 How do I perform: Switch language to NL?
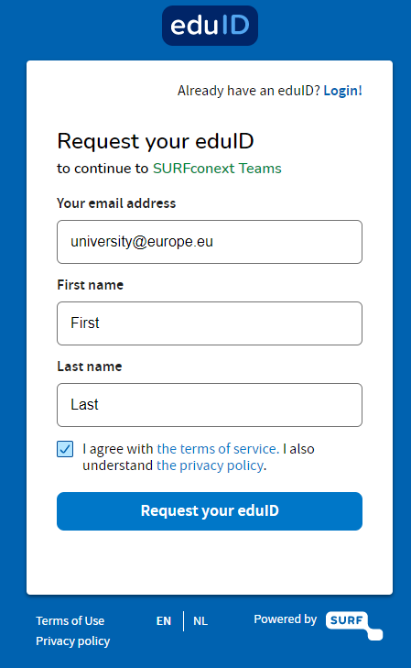[200, 620]
